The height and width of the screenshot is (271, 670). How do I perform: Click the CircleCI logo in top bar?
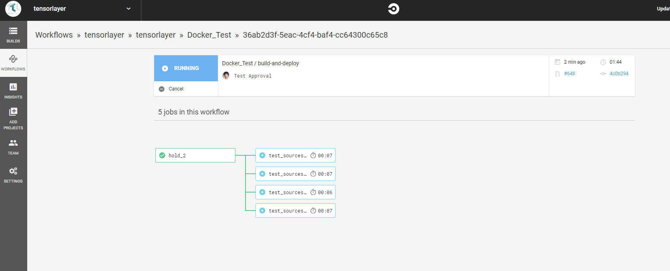pyautogui.click(x=394, y=9)
